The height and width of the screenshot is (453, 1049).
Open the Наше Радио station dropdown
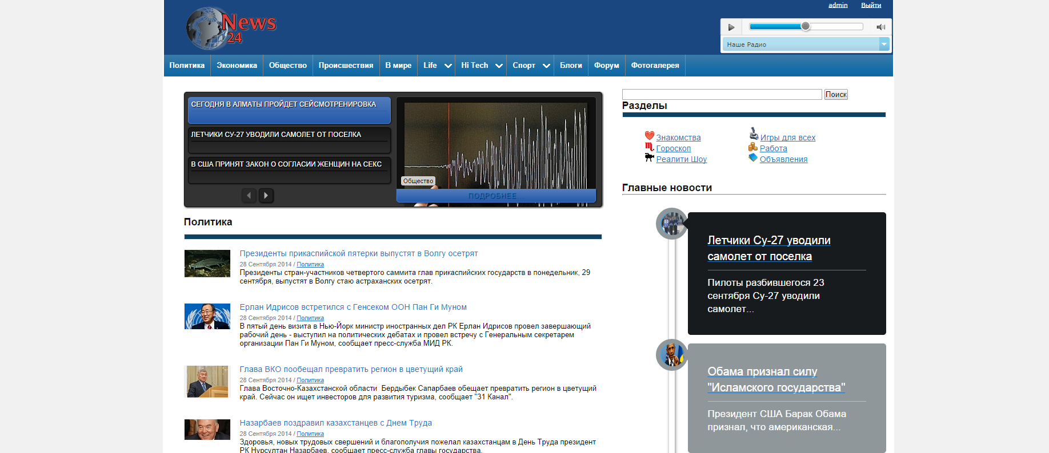(806, 44)
